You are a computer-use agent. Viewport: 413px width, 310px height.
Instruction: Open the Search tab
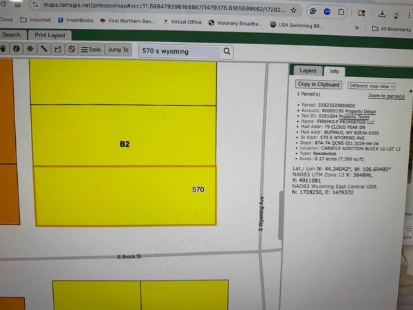(12, 35)
